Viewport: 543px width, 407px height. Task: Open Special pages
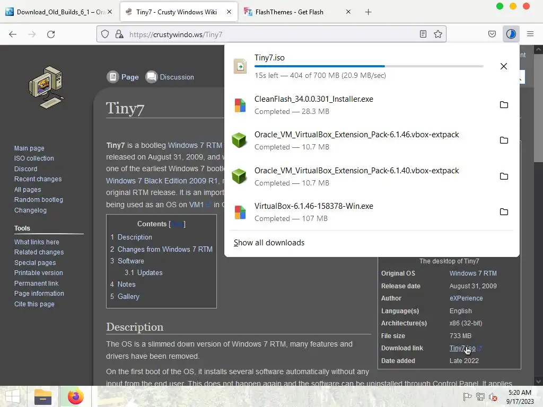(x=34, y=263)
